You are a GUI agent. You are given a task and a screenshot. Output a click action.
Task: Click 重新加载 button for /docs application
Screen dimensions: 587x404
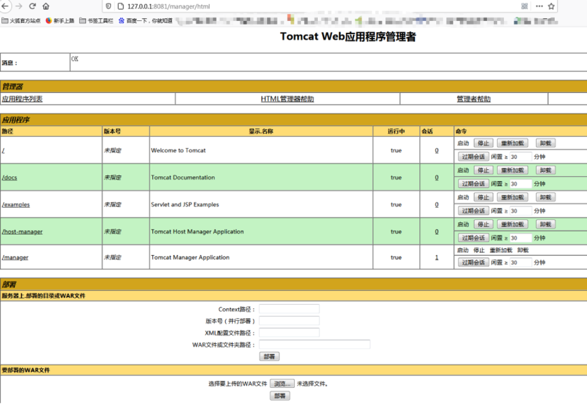[512, 171]
